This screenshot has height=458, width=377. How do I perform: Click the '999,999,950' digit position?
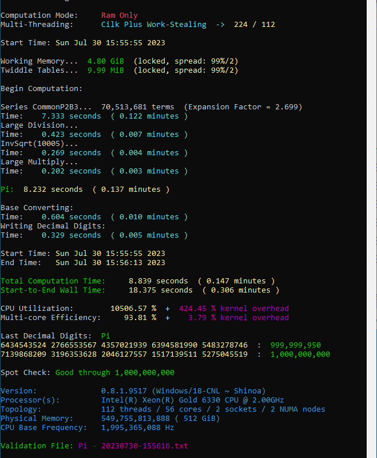point(296,345)
